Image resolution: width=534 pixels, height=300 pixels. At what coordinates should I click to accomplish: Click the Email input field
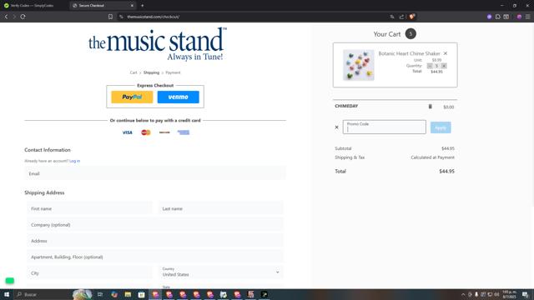pos(155,173)
